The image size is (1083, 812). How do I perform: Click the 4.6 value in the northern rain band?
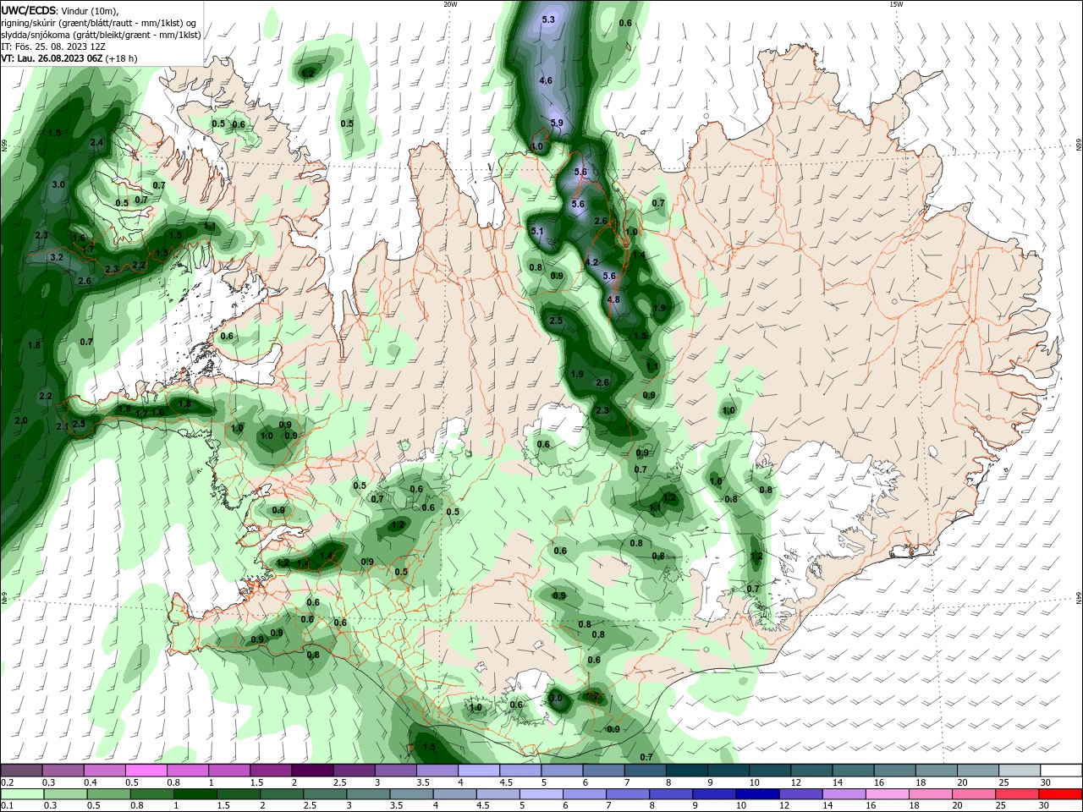coord(546,81)
